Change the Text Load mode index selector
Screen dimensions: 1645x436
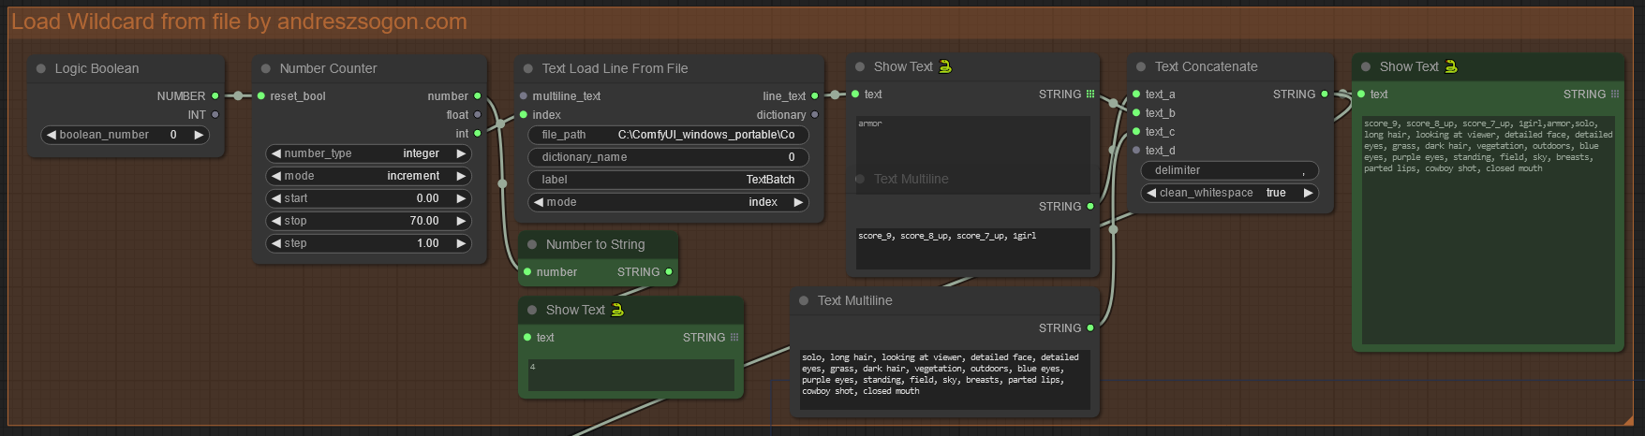tap(668, 202)
